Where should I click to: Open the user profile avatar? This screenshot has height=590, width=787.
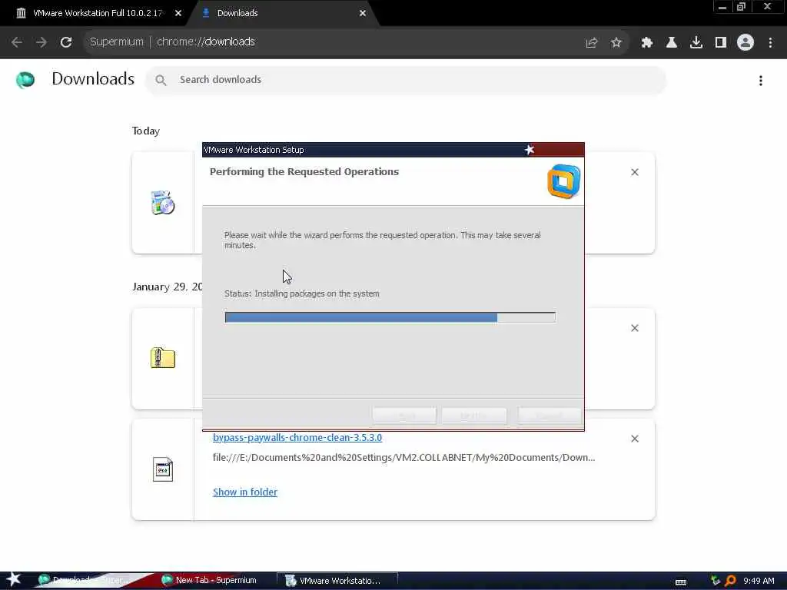pos(745,43)
